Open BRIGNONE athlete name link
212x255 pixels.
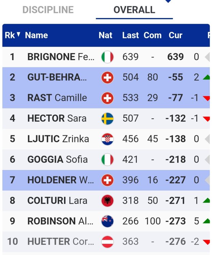coord(61,57)
